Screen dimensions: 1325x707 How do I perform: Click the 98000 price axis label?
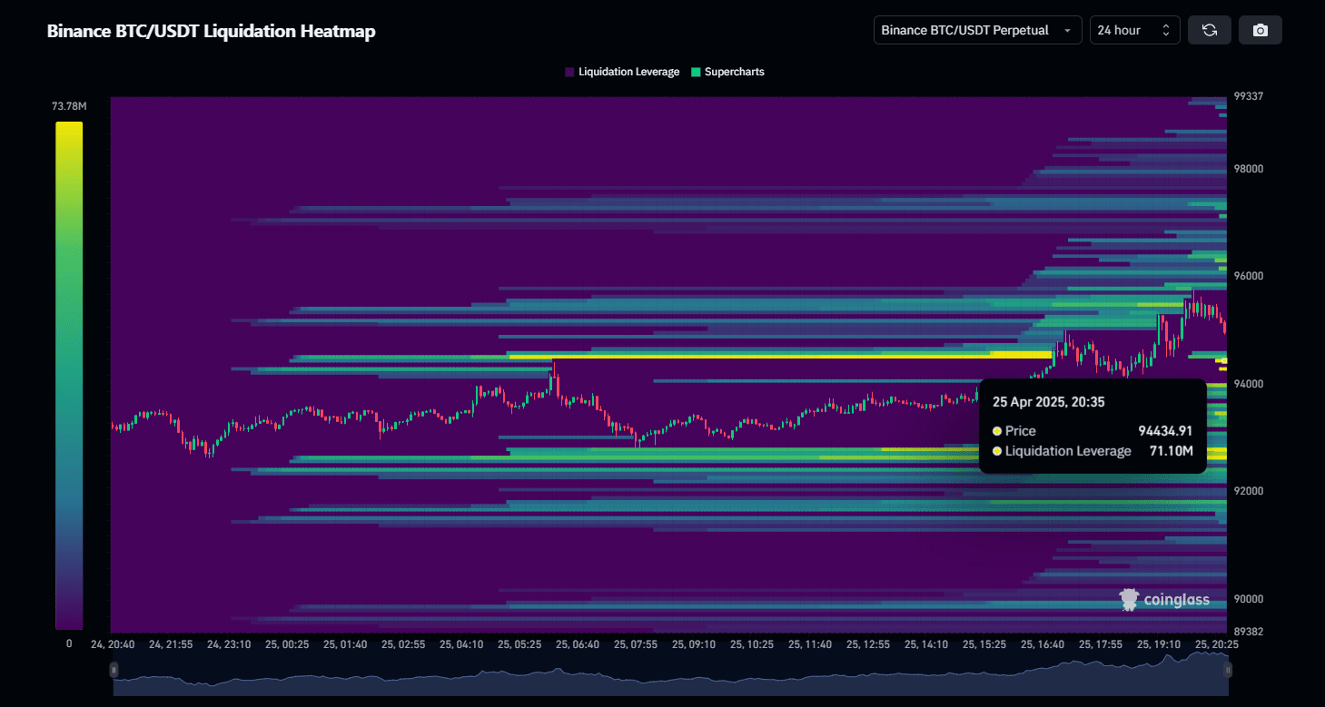point(1249,169)
